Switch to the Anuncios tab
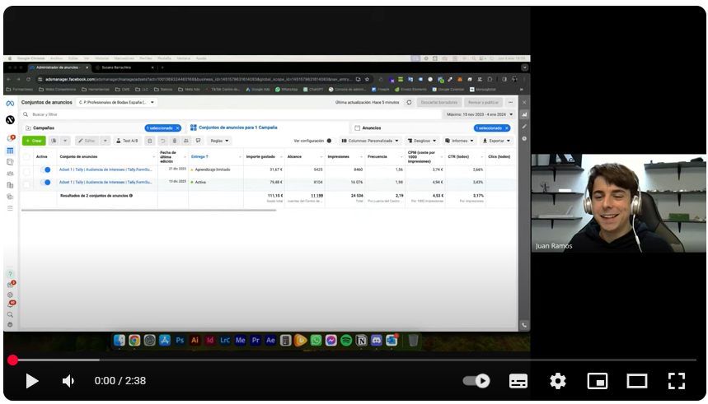 pos(372,128)
